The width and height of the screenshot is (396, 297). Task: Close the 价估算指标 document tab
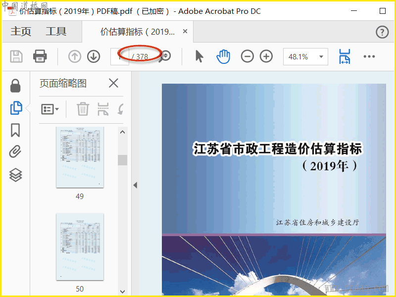[185, 31]
